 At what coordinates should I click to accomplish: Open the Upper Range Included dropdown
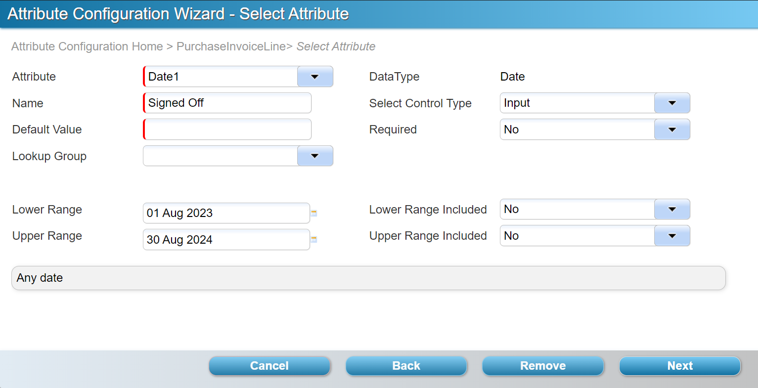(x=671, y=236)
